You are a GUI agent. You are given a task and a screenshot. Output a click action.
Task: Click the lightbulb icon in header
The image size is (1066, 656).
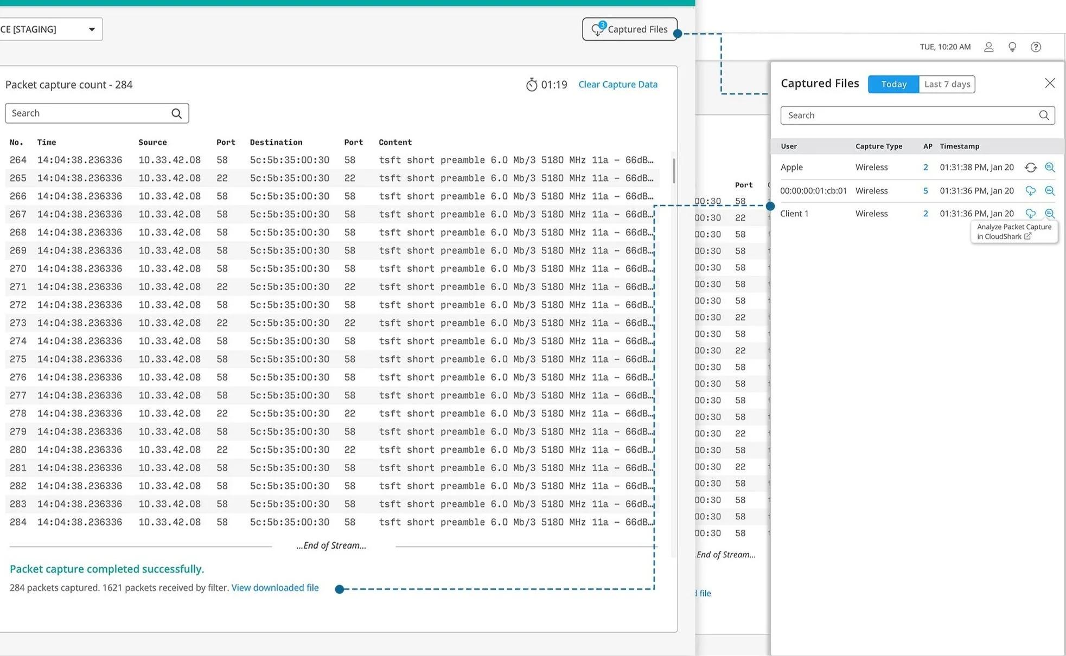(1012, 47)
